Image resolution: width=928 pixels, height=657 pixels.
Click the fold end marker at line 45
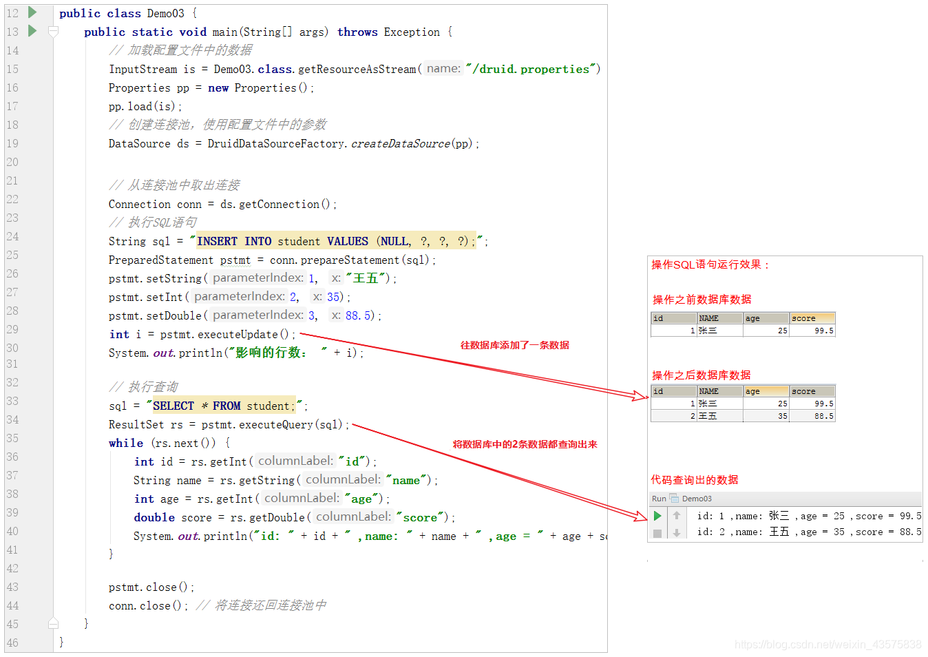click(53, 623)
